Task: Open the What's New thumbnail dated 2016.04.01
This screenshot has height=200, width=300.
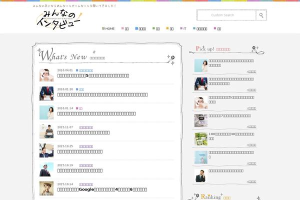Action: (46, 75)
